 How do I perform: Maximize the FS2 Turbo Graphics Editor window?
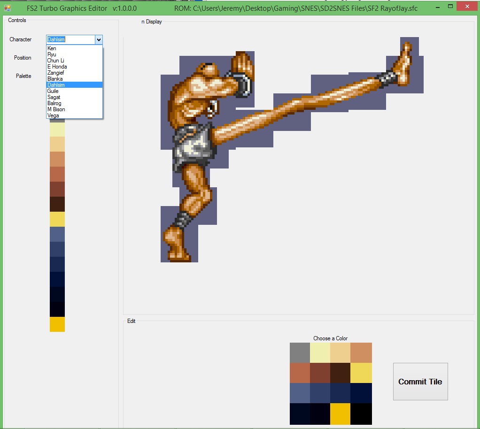450,6
